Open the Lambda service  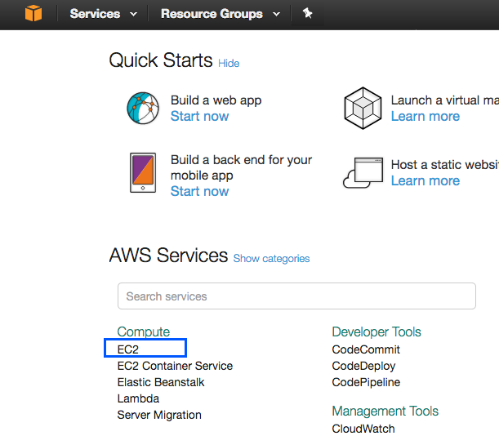point(138,398)
